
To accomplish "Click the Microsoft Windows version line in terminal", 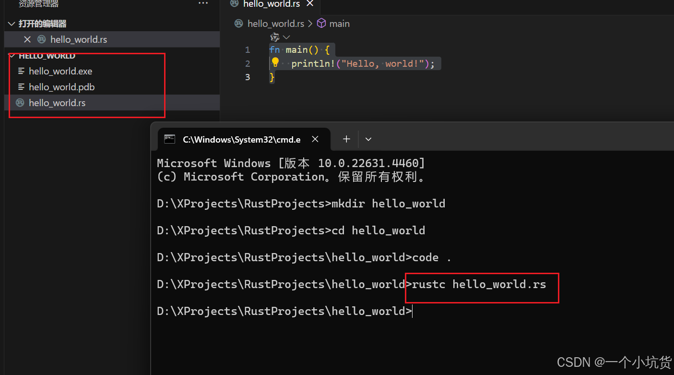I will click(x=291, y=163).
